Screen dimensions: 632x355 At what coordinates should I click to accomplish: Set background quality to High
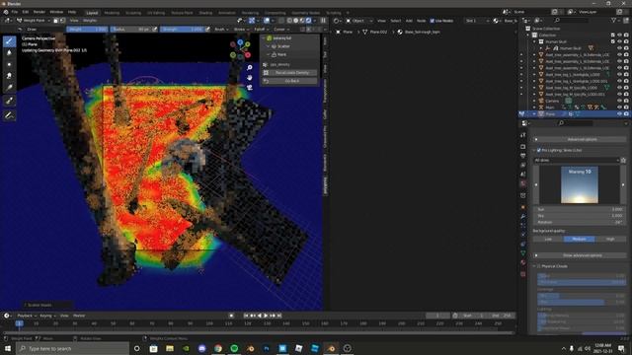(610, 239)
